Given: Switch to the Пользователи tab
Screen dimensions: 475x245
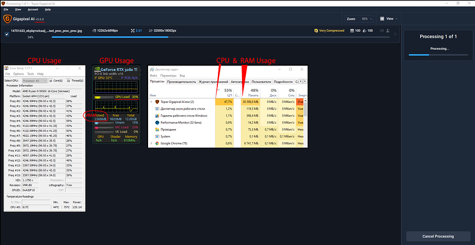Looking at the screenshot, I should (261, 82).
